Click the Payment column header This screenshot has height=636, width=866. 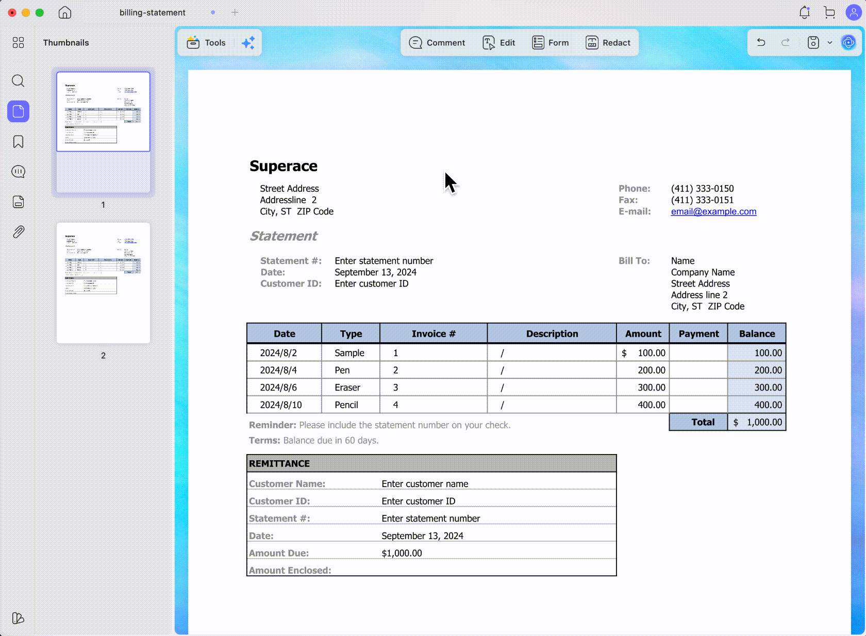(698, 333)
